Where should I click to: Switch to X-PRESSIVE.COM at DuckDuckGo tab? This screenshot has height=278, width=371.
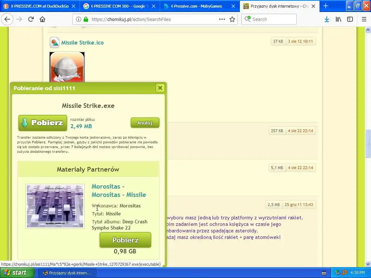click(40, 6)
